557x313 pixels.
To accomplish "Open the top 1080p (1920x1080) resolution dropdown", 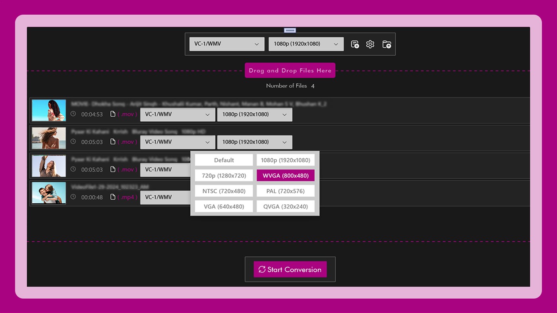I will point(306,44).
